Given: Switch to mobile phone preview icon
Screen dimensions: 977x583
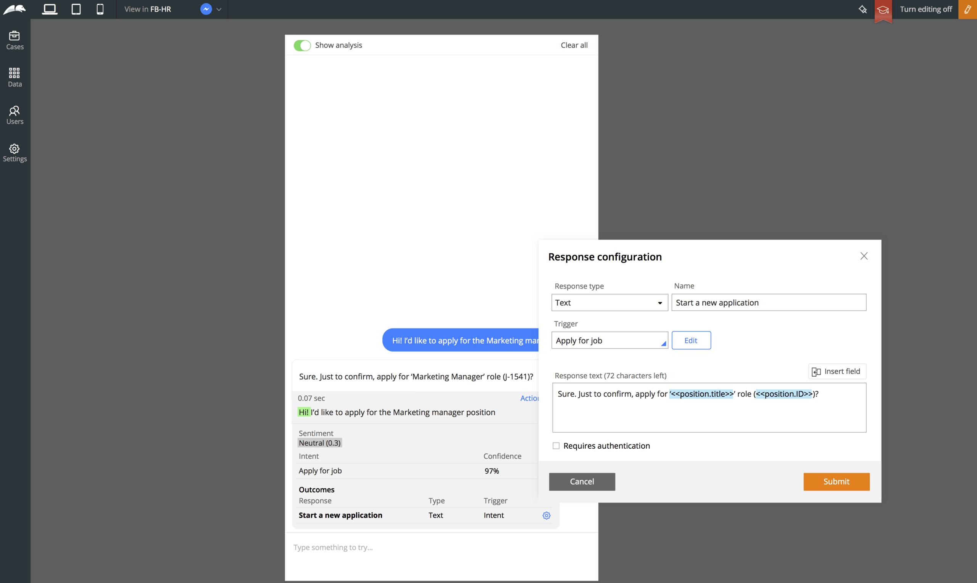Looking at the screenshot, I should (100, 9).
